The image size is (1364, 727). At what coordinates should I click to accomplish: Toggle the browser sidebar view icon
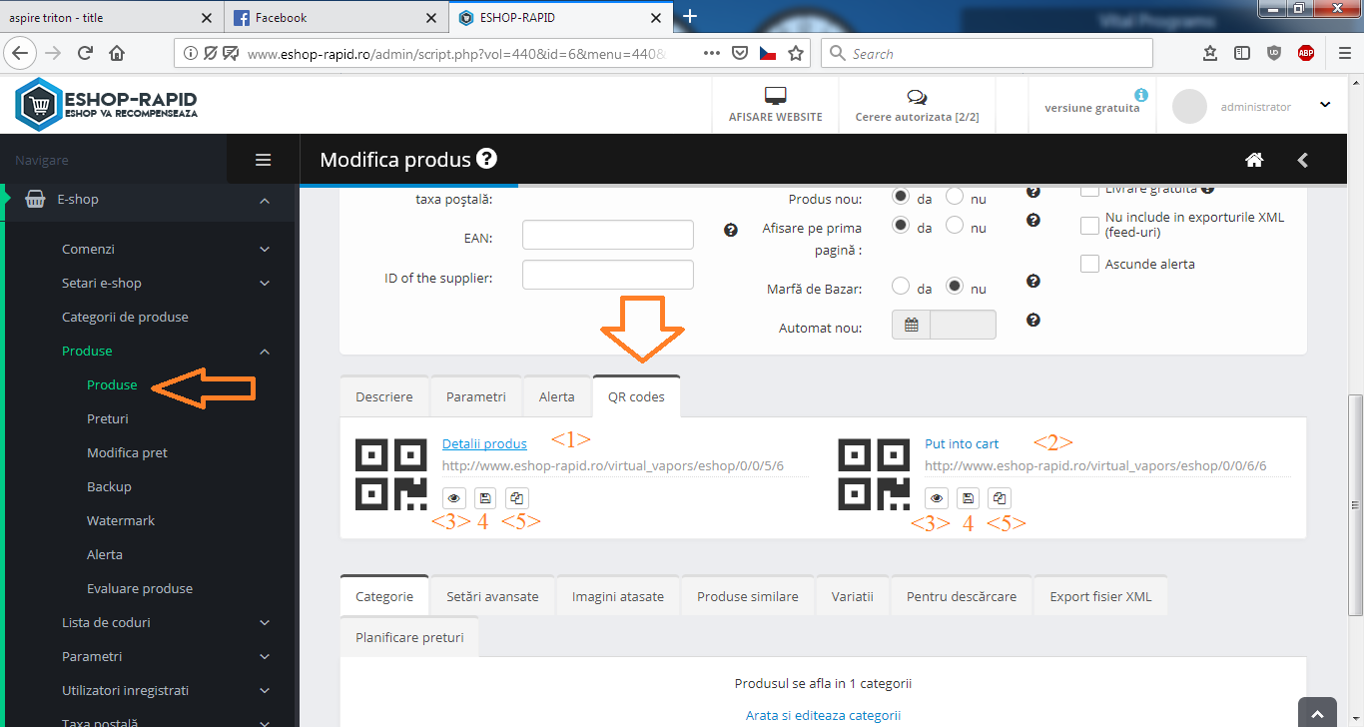click(1242, 53)
